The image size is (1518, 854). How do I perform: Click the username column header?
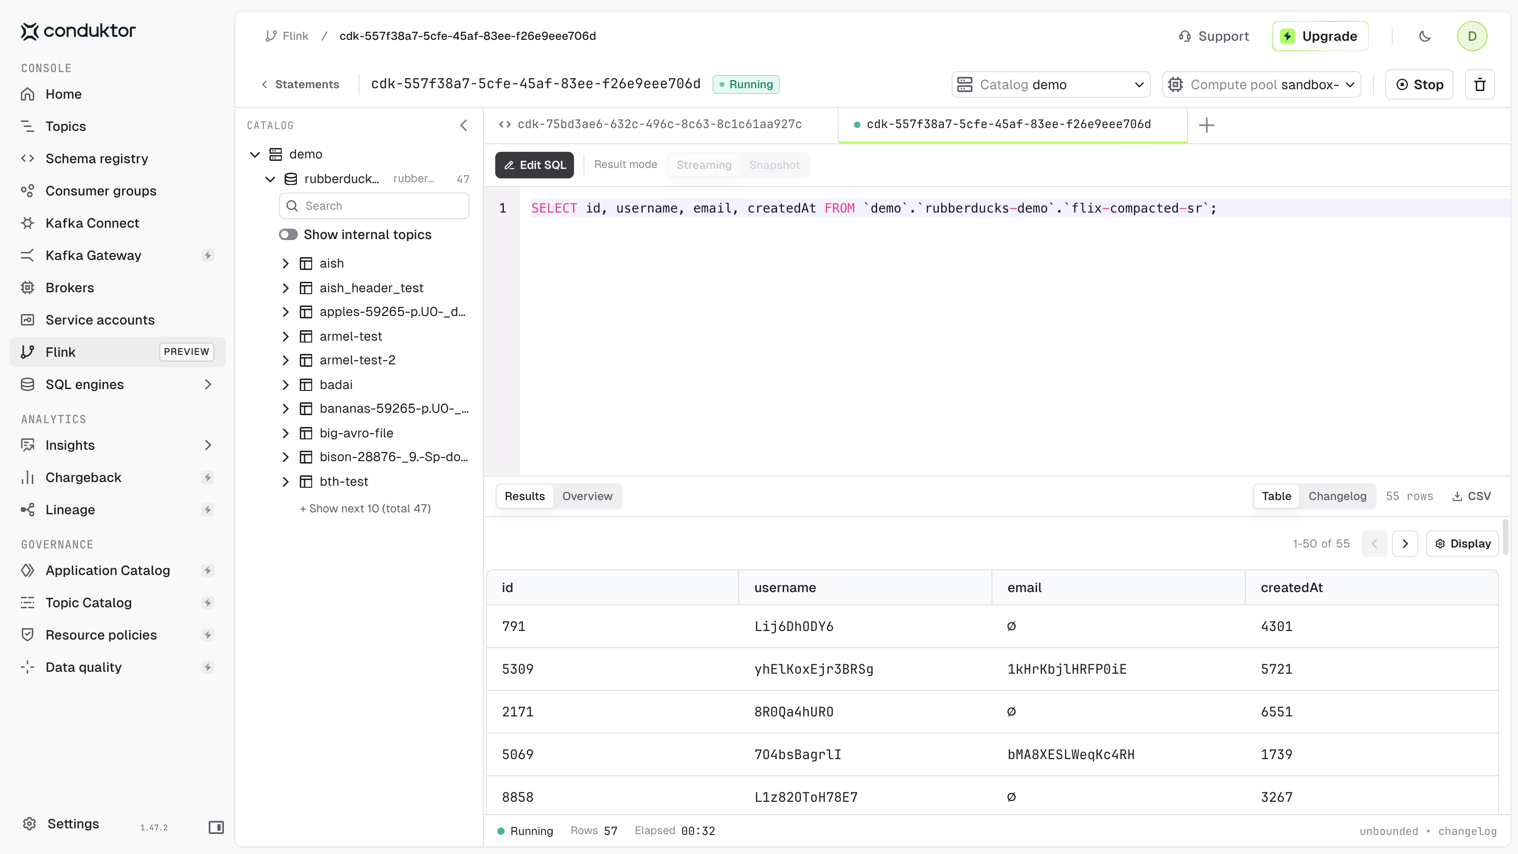(865, 588)
